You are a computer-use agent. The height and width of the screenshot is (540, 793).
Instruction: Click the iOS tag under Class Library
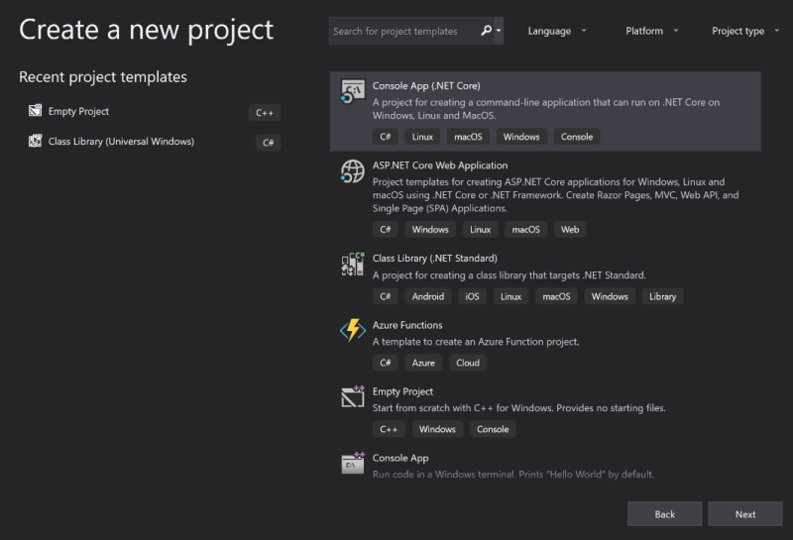(473, 296)
